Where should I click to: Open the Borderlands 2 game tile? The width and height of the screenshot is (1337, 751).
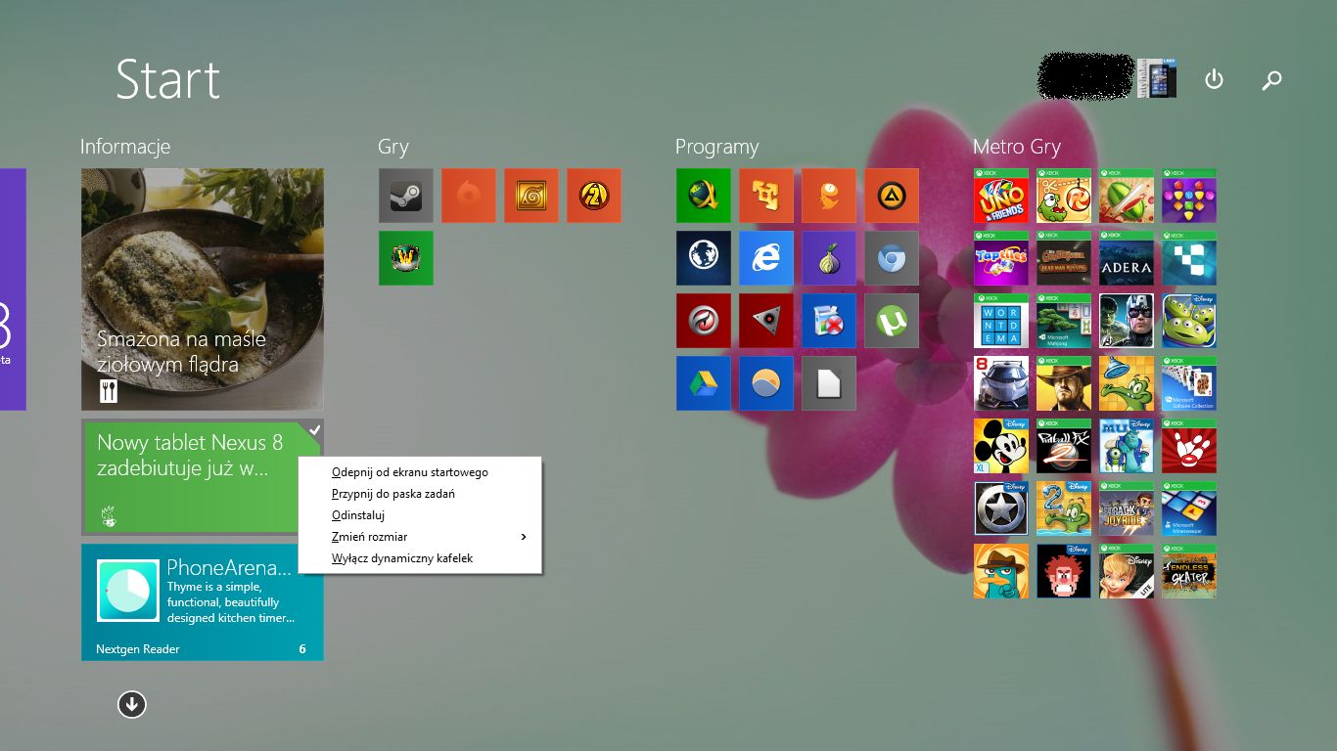pos(594,196)
